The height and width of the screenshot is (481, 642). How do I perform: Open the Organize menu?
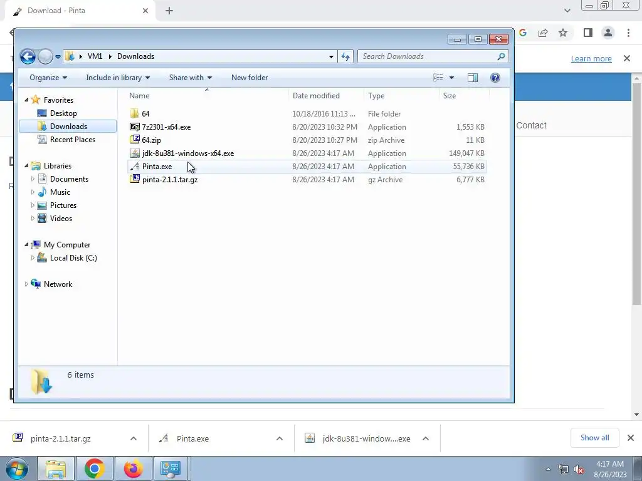[48, 78]
